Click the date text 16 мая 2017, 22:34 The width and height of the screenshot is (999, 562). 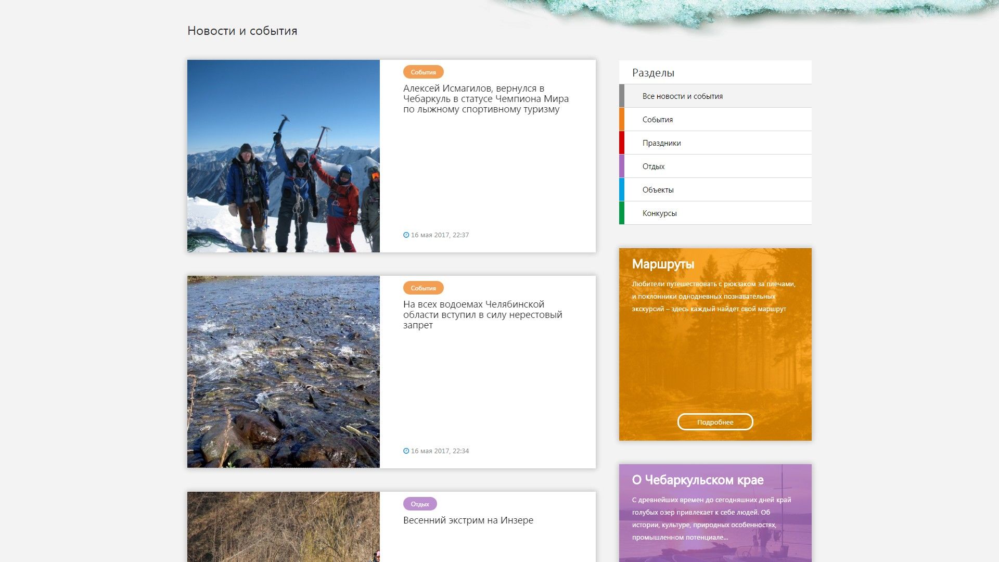tap(440, 451)
